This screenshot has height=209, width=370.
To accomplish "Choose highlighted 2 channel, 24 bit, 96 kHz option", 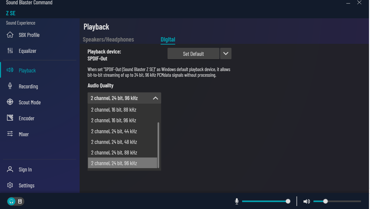I will pos(123,163).
